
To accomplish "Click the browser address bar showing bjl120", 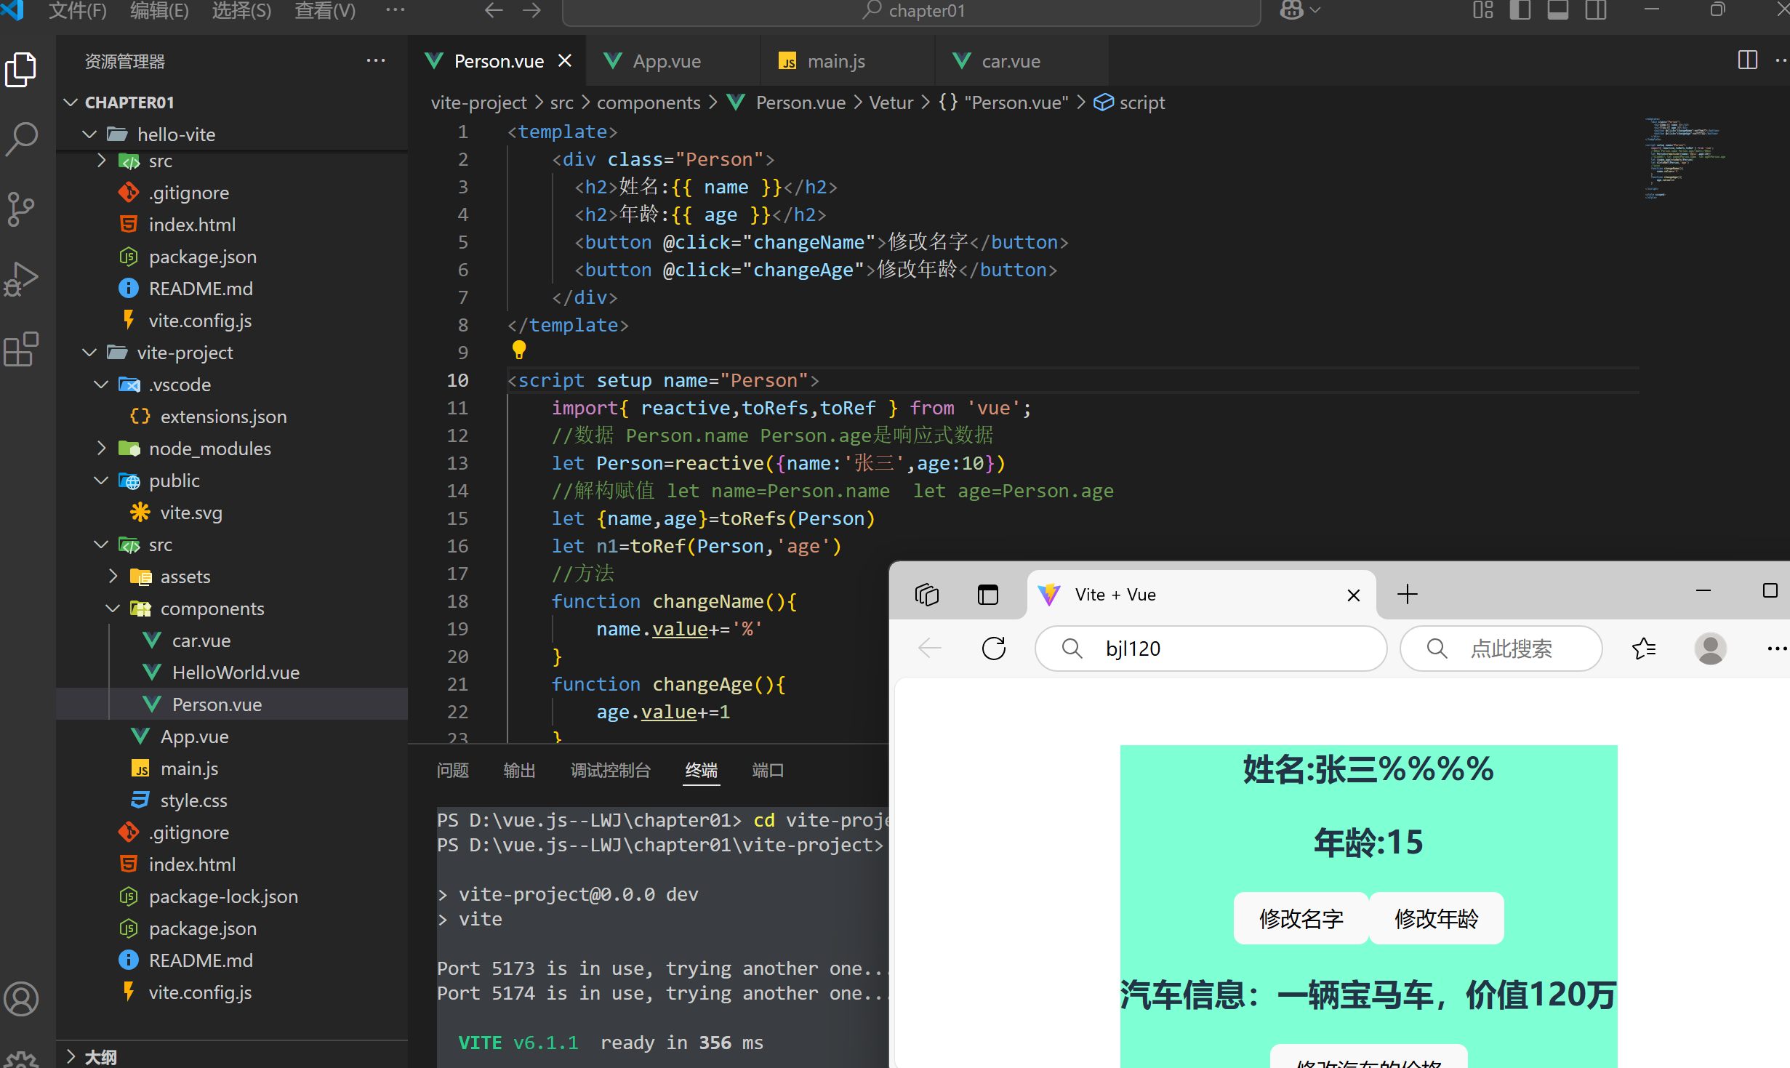I will 1211,648.
